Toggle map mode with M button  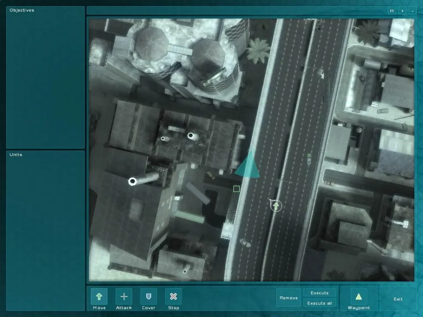click(x=391, y=11)
